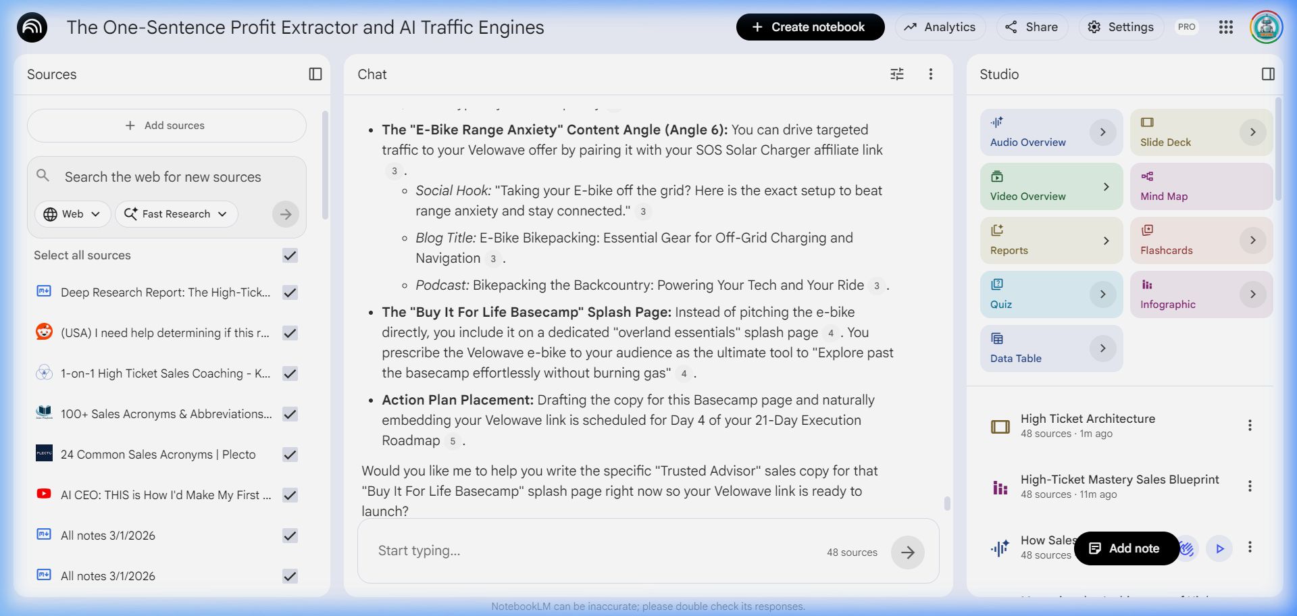Toggle Select all sources checkbox
The height and width of the screenshot is (616, 1297).
tap(290, 255)
